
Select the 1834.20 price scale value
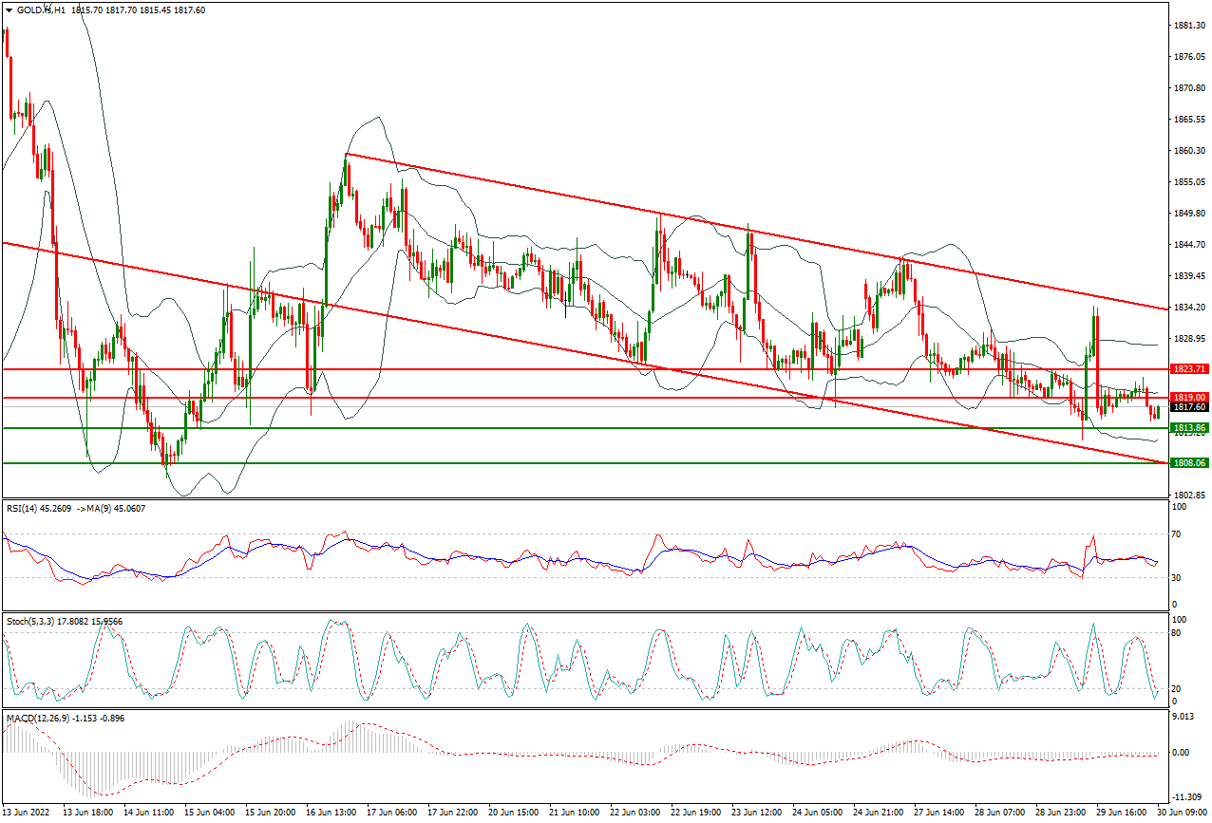pos(1189,308)
